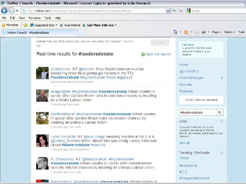
Task: Open the Edit menu
Action: coord(13,18)
